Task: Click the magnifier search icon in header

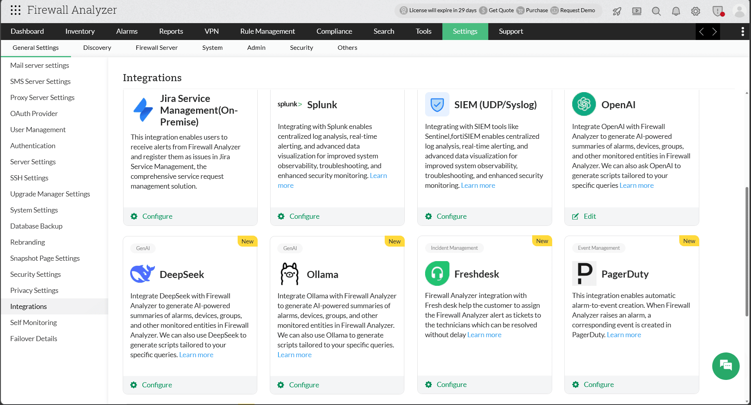Action: 656,11
